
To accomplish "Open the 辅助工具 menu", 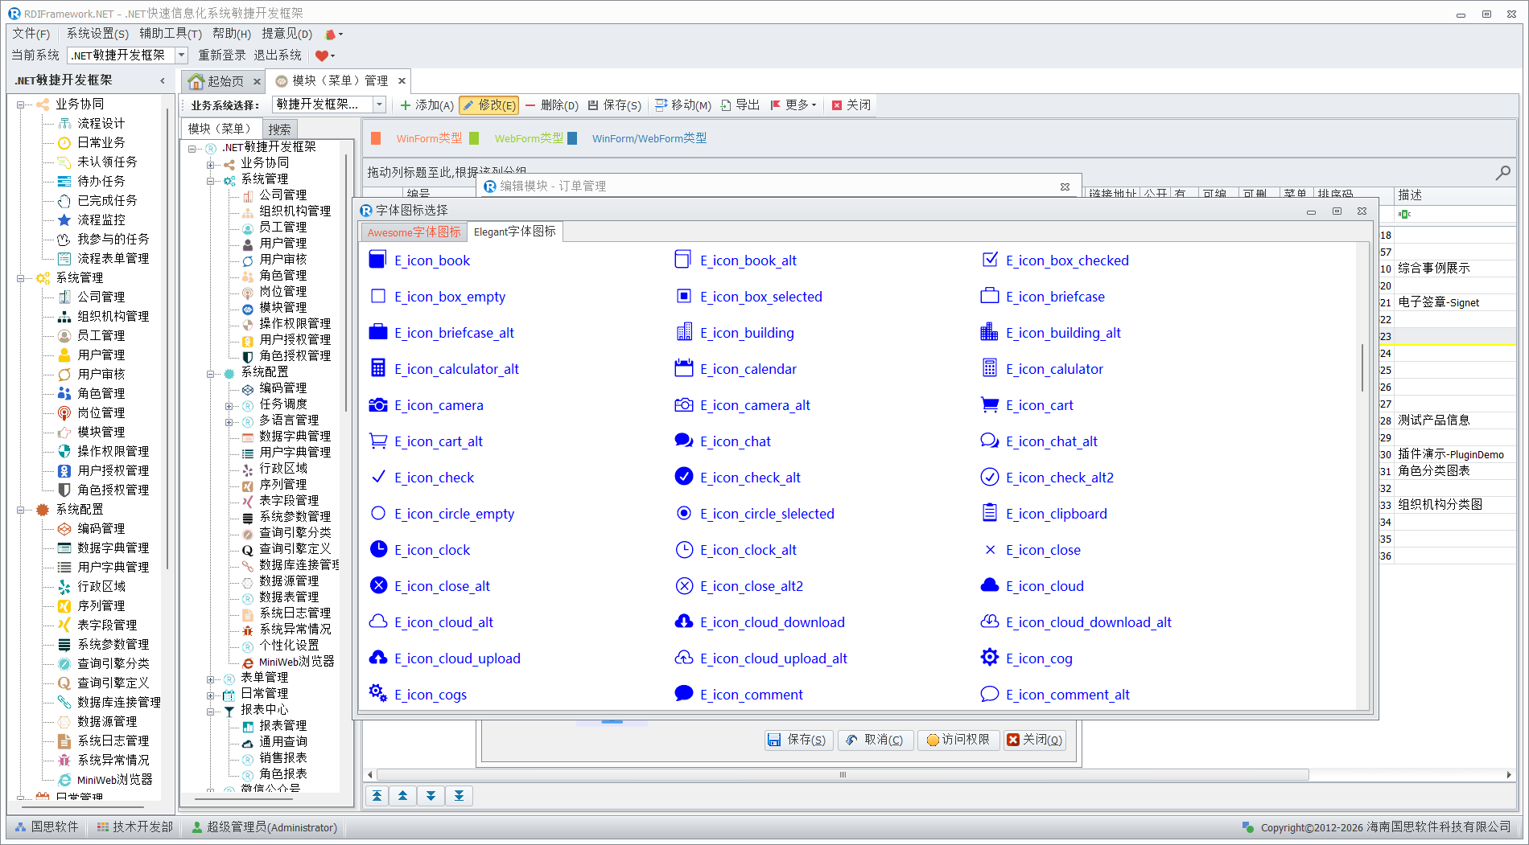I will coord(170,34).
